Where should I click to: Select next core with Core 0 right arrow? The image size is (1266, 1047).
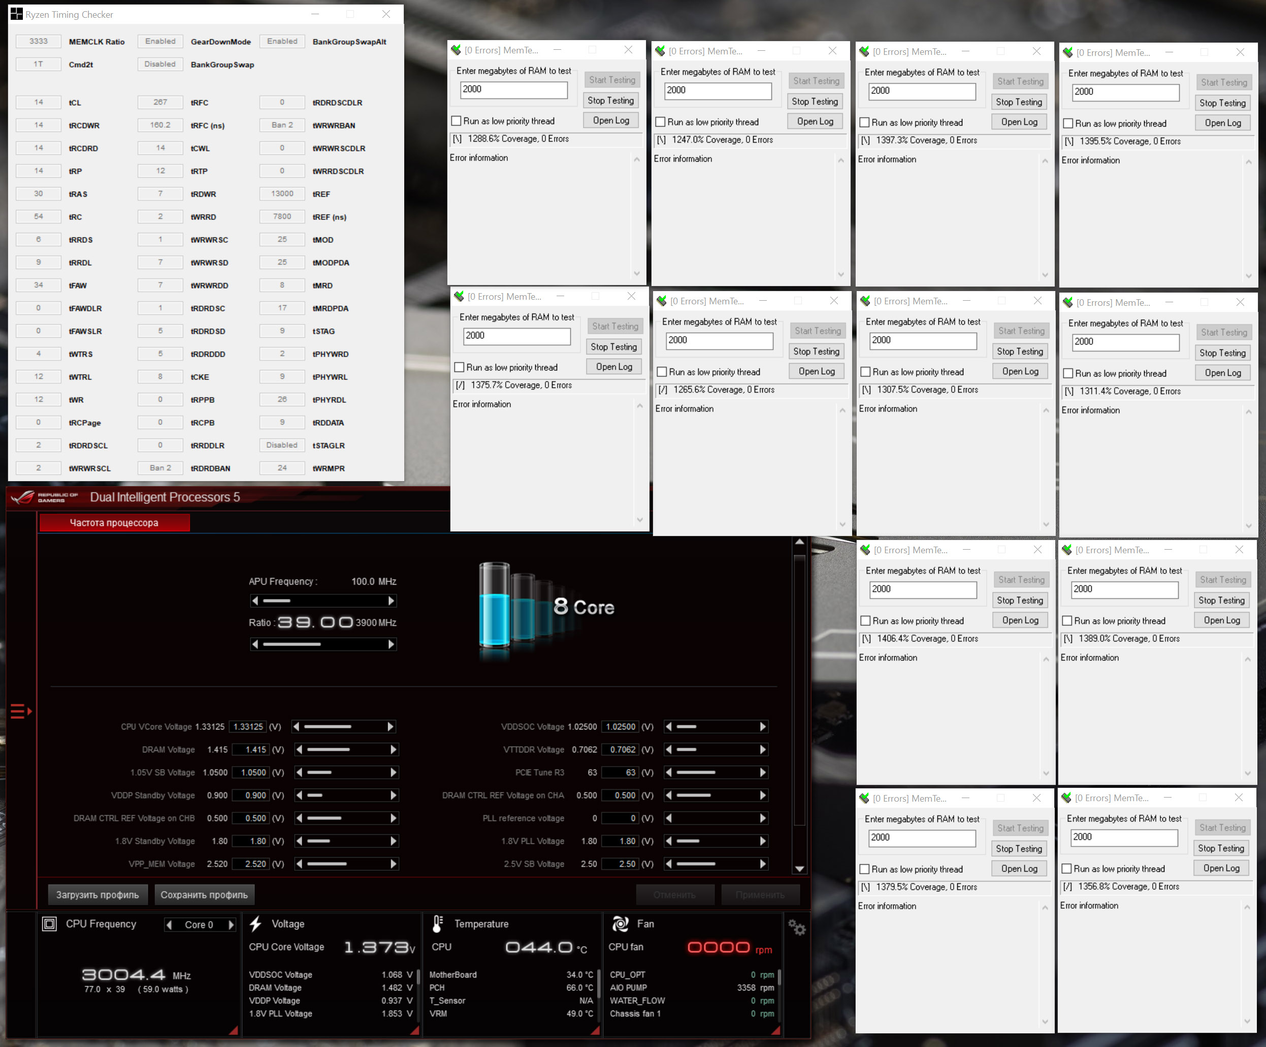click(230, 925)
